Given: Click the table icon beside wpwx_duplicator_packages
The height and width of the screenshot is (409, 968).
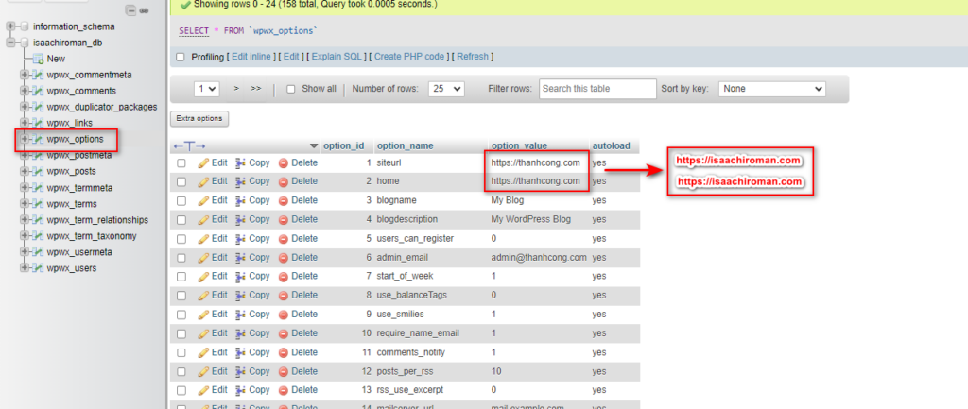Looking at the screenshot, I should click(38, 107).
